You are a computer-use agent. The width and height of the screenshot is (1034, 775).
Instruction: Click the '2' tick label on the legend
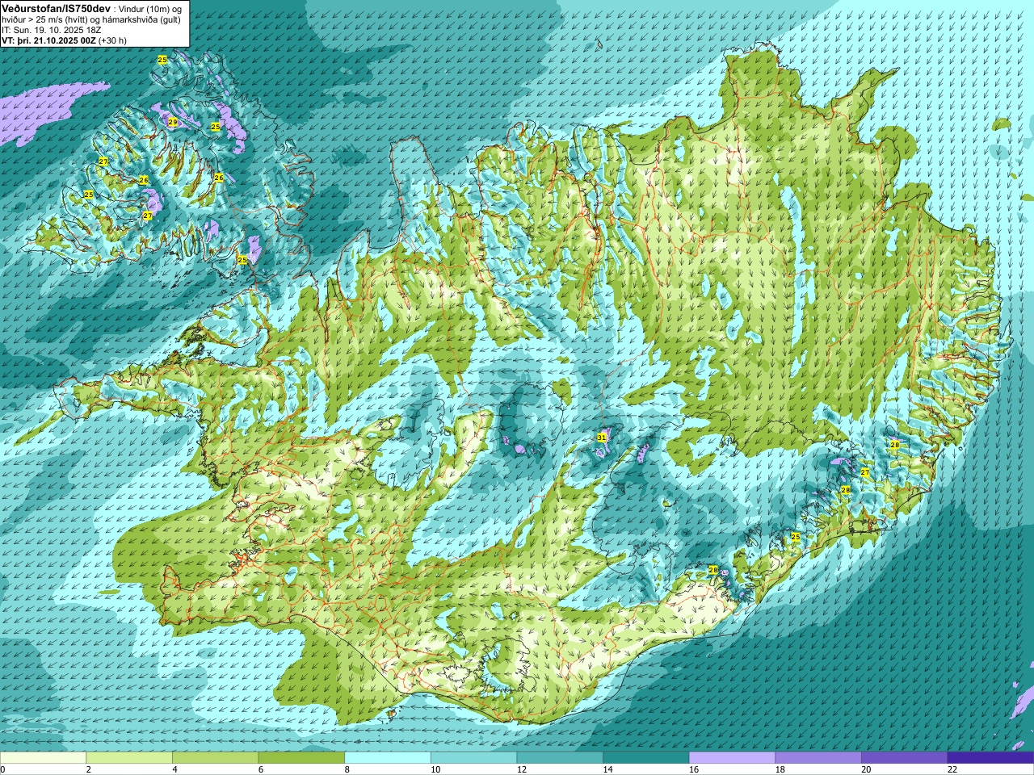[88, 769]
